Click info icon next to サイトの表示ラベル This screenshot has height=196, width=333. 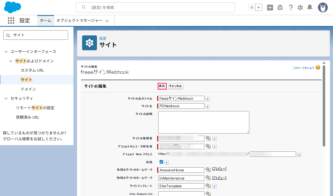(x=207, y=99)
